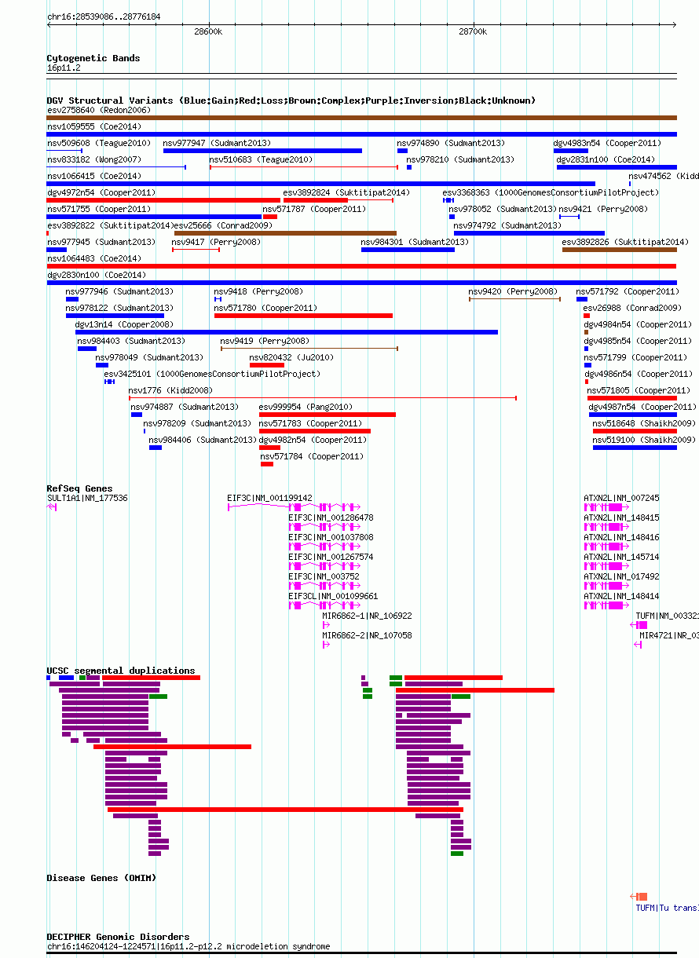Click the 16p11.2 cytogenetic band label
The width and height of the screenshot is (699, 958).
64,68
